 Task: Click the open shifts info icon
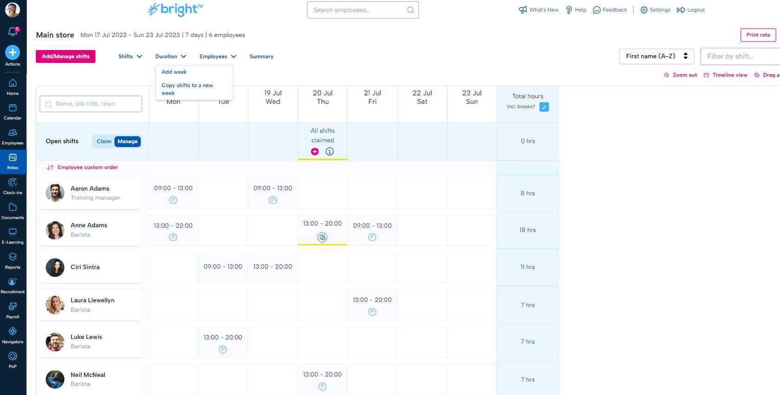(330, 152)
